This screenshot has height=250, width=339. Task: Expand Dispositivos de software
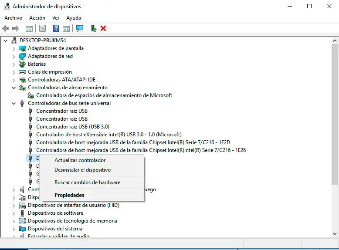[14, 213]
